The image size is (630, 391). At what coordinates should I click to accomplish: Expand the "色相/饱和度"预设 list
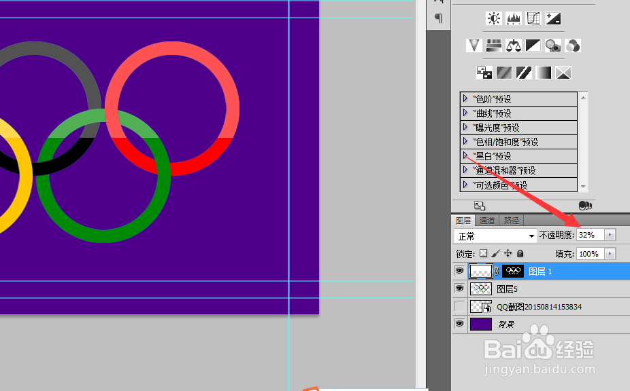coord(465,141)
